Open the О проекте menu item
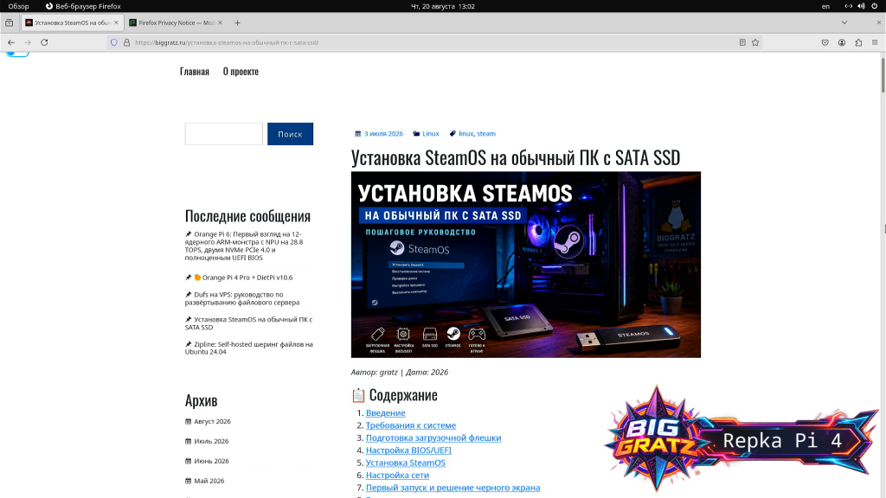Image resolution: width=886 pixels, height=498 pixels. (241, 71)
